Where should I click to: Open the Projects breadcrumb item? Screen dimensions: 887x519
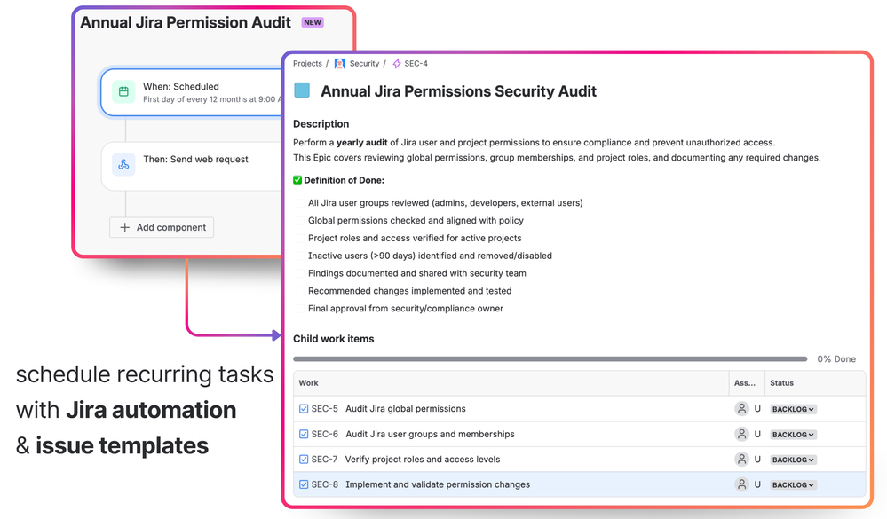pyautogui.click(x=308, y=63)
